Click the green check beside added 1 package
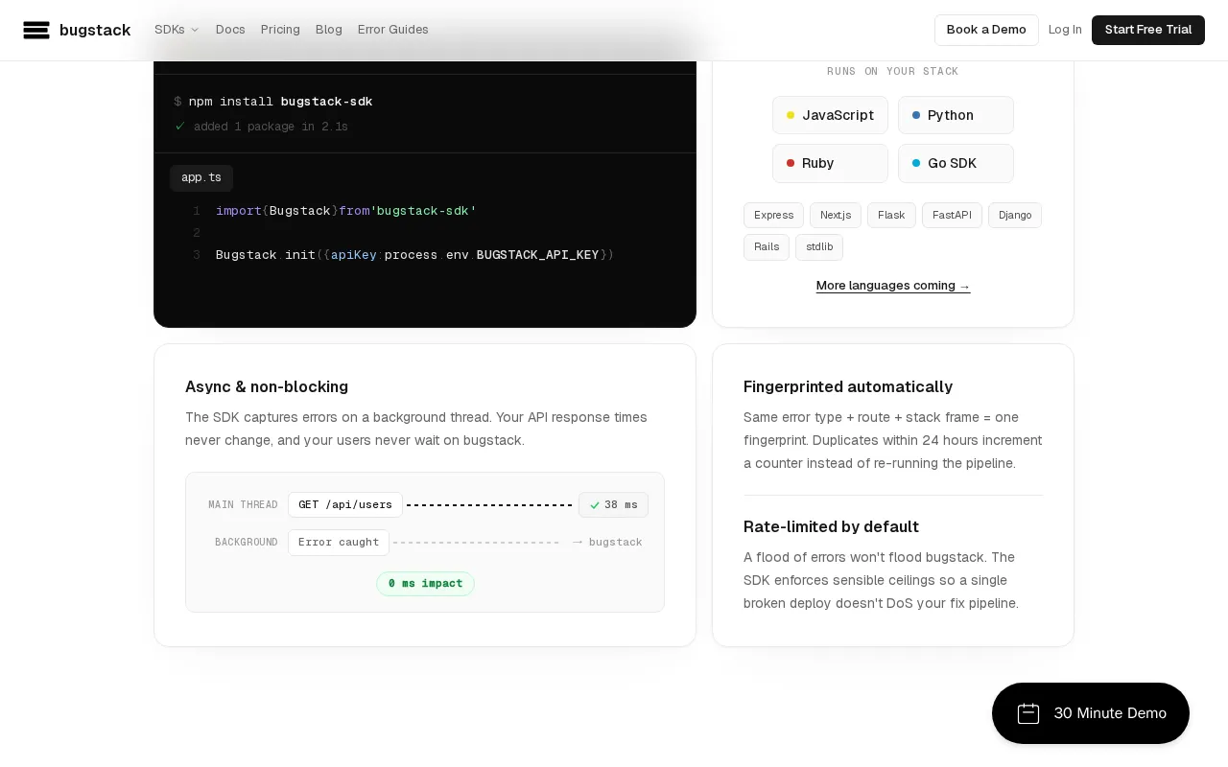This screenshot has width=1228, height=767. pos(179,126)
